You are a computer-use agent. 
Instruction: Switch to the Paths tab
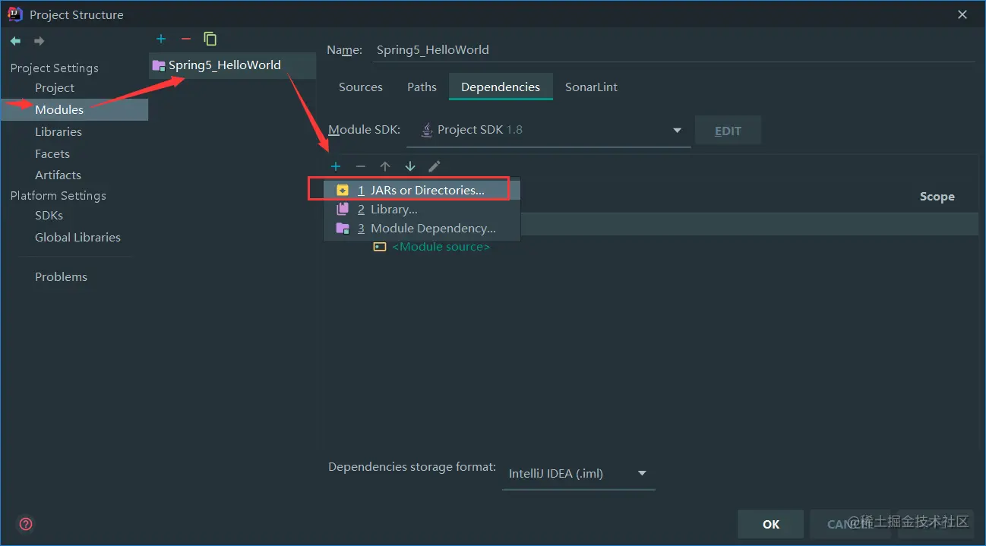coord(422,87)
